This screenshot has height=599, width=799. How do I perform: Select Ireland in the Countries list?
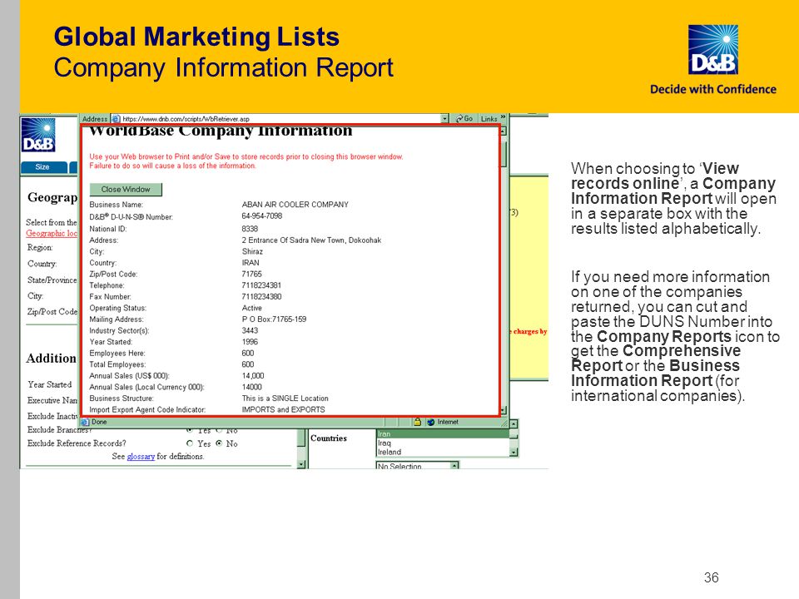click(x=442, y=452)
